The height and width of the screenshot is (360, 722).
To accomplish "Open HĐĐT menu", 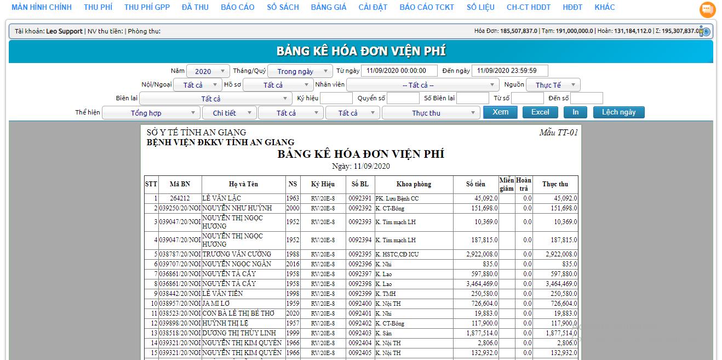I will point(572,7).
